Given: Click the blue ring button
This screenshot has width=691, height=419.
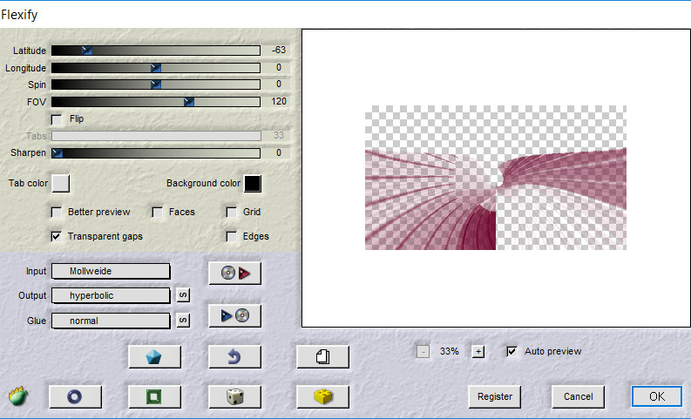Looking at the screenshot, I should (x=76, y=396).
